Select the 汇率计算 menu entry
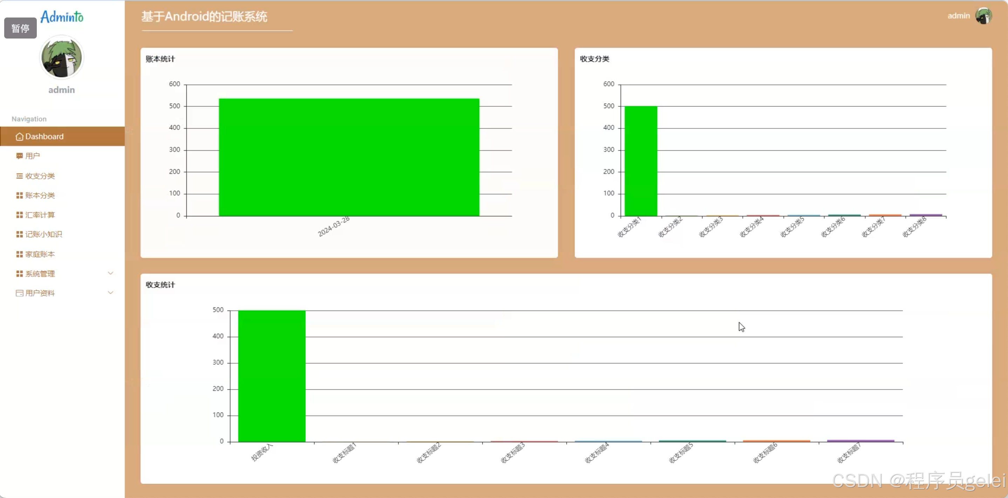 click(x=40, y=215)
